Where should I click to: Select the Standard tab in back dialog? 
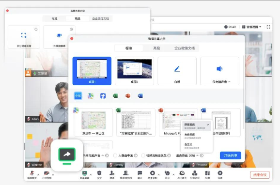pyautogui.click(x=54, y=18)
